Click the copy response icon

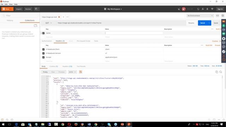216,72
